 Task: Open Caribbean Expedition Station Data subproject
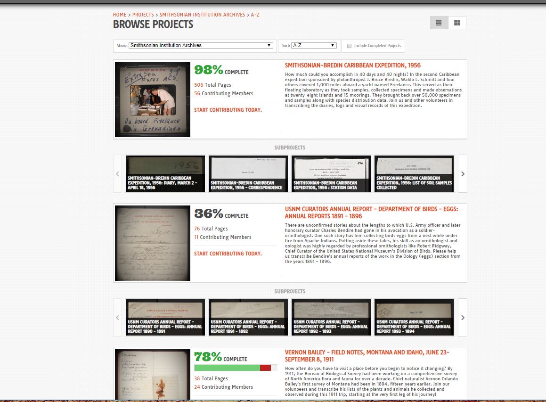point(331,174)
